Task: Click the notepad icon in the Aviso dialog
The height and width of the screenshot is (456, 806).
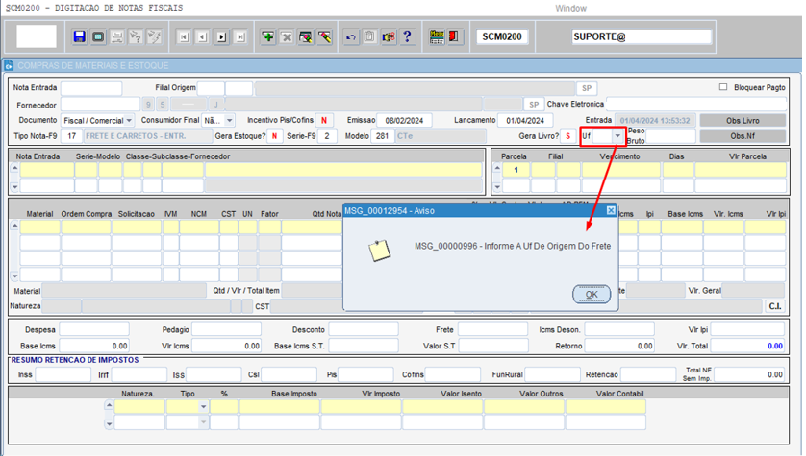Action: point(379,251)
